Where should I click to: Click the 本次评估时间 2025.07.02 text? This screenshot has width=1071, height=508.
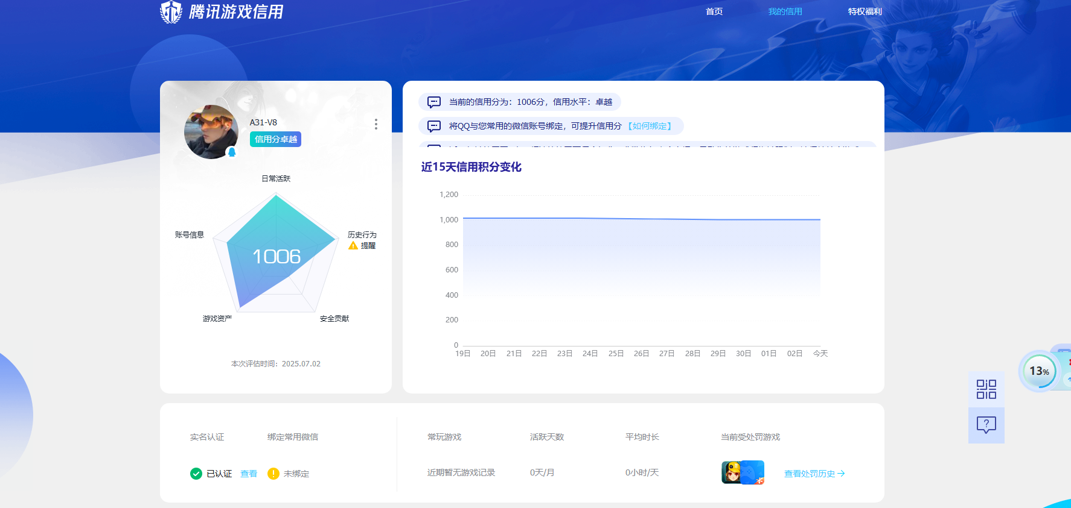point(276,364)
